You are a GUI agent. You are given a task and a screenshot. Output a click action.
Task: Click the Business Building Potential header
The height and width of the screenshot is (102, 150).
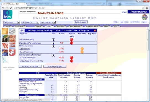pos(32,79)
